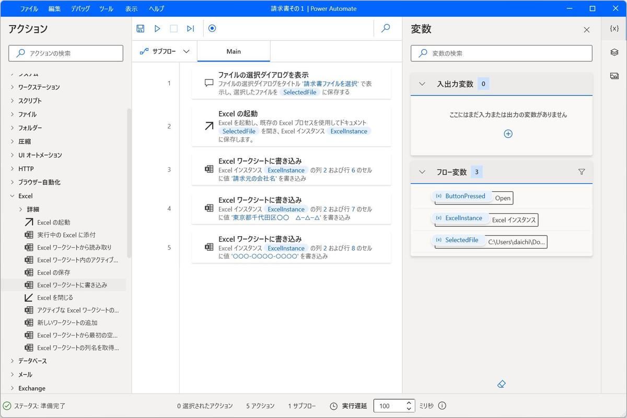Open the 編集 menu
Image resolution: width=627 pixels, height=418 pixels.
tap(54, 8)
